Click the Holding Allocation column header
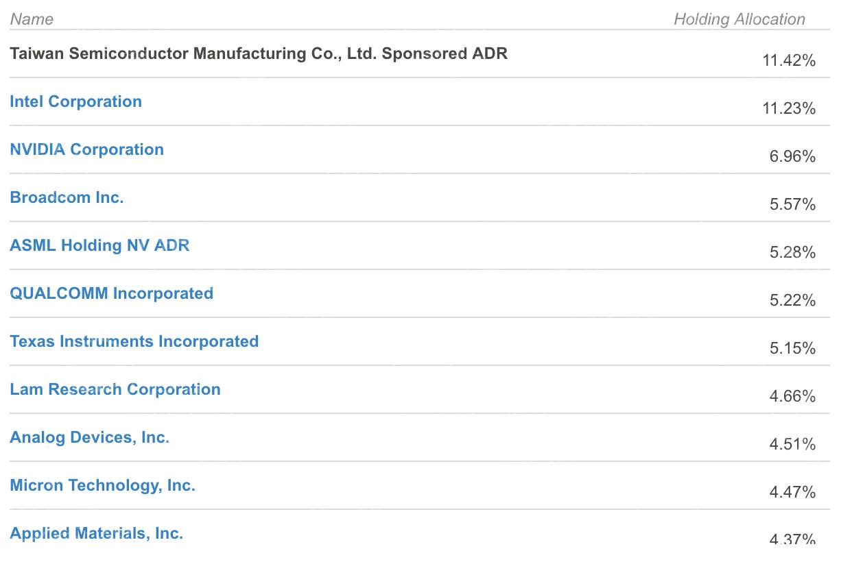This screenshot has width=841, height=562. (739, 19)
